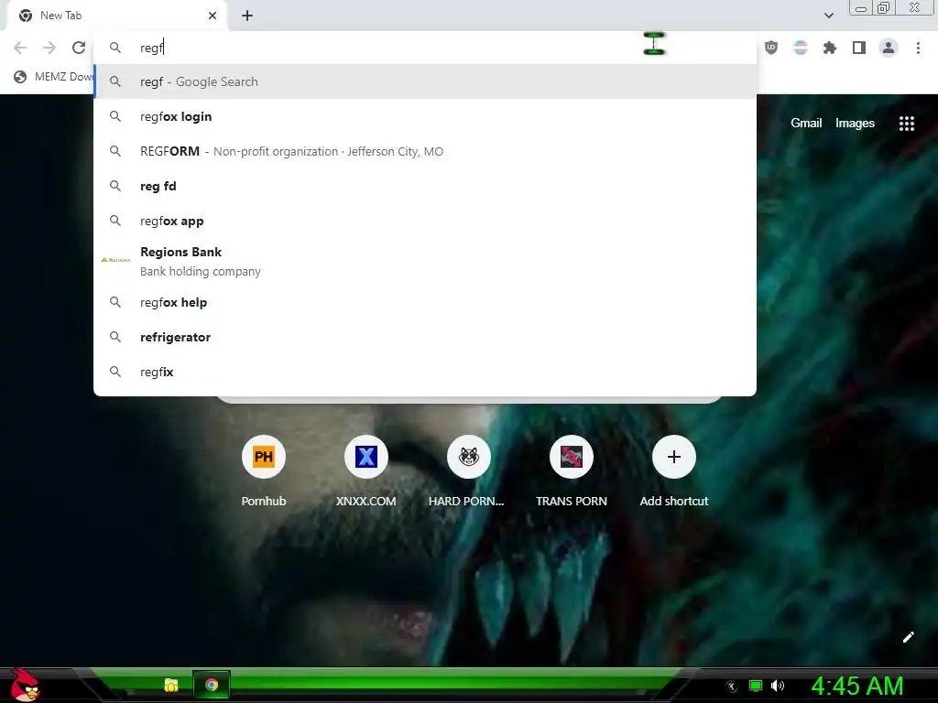This screenshot has height=703, width=938.
Task: Open the Extensions puzzle-piece menu
Action: click(x=830, y=48)
